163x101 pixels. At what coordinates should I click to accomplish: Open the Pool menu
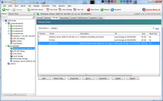coord(16,6)
